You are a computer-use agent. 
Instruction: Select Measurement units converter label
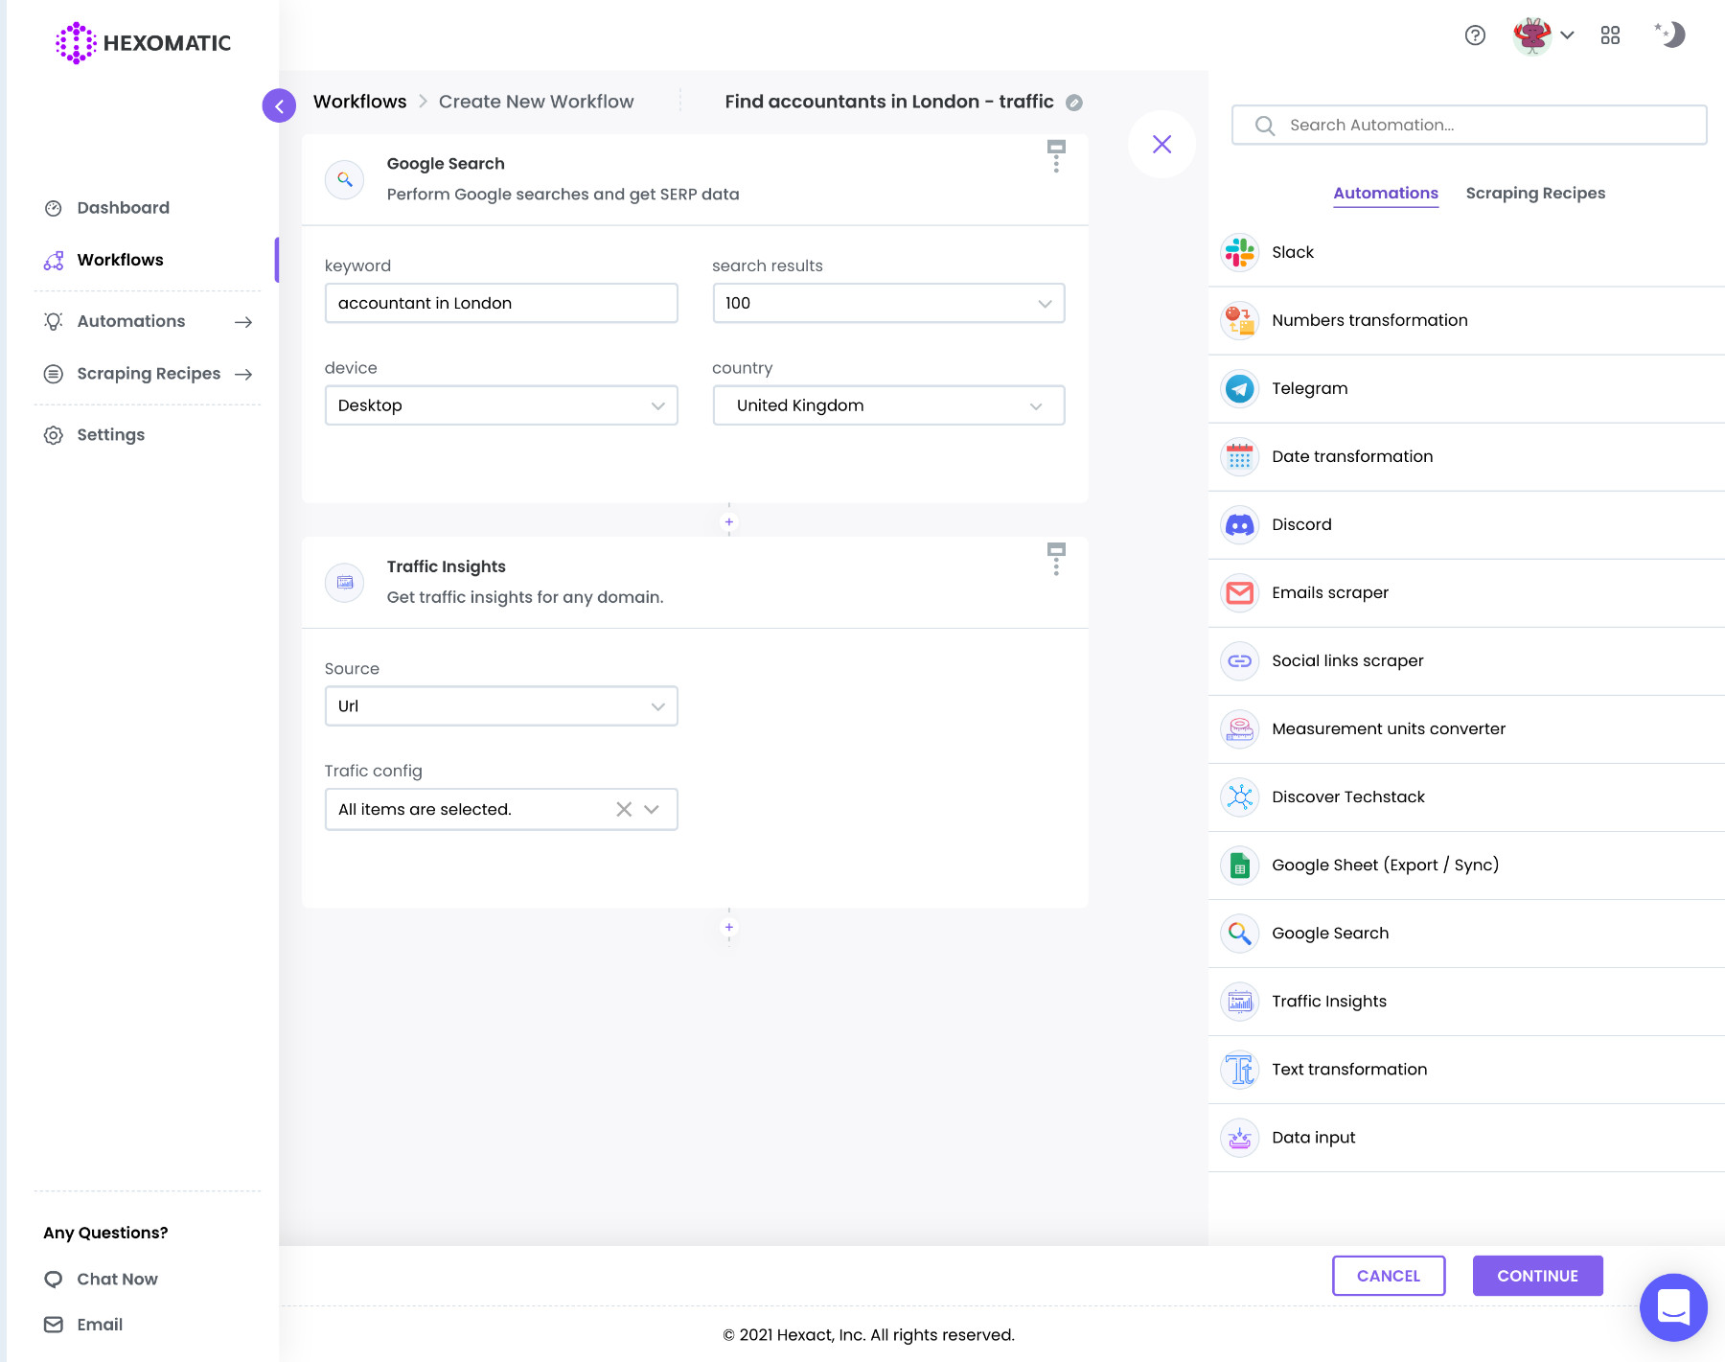[1389, 728]
